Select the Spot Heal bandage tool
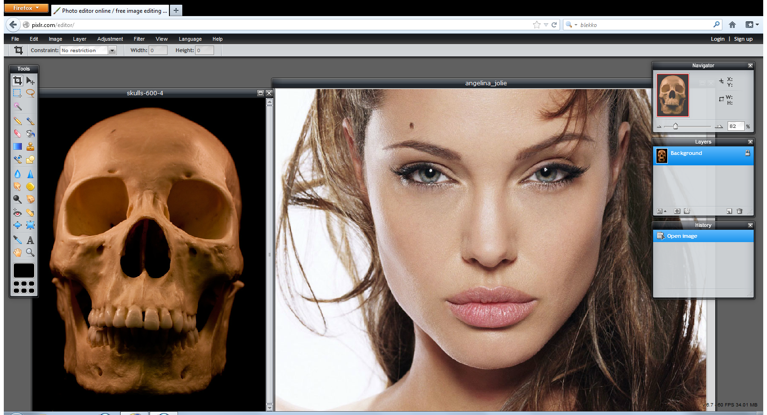Viewport: 767px width, 415px height. (x=30, y=213)
